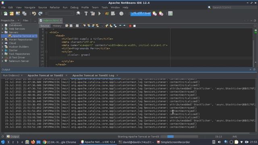Click the Save All toolbar icon
258x145 pixels.
(x=24, y=14)
